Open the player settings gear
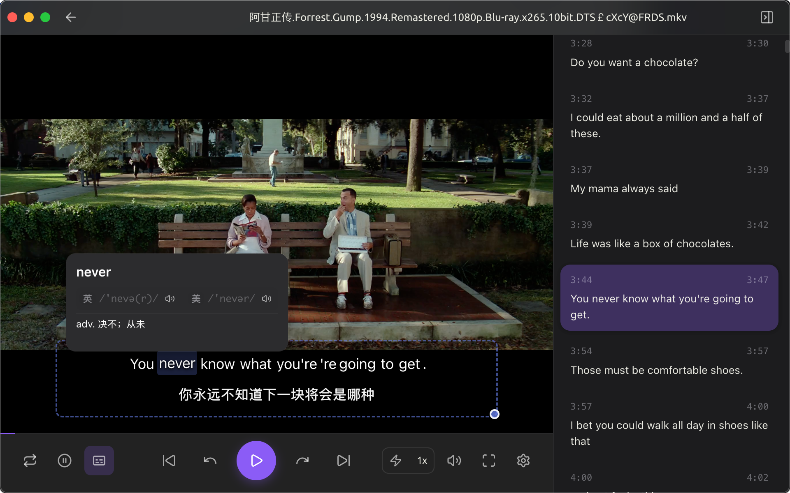The image size is (790, 493). 523,461
